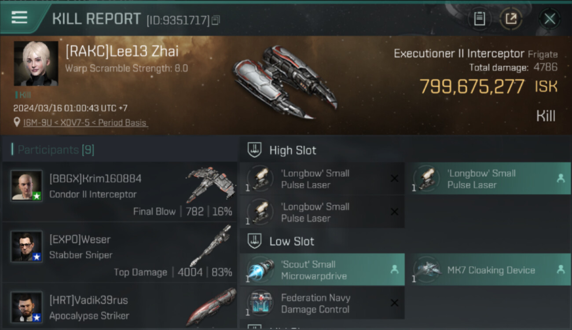The width and height of the screenshot is (572, 330).
Task: Open the Federation Navy Damage Control item
Action: pyautogui.click(x=322, y=303)
